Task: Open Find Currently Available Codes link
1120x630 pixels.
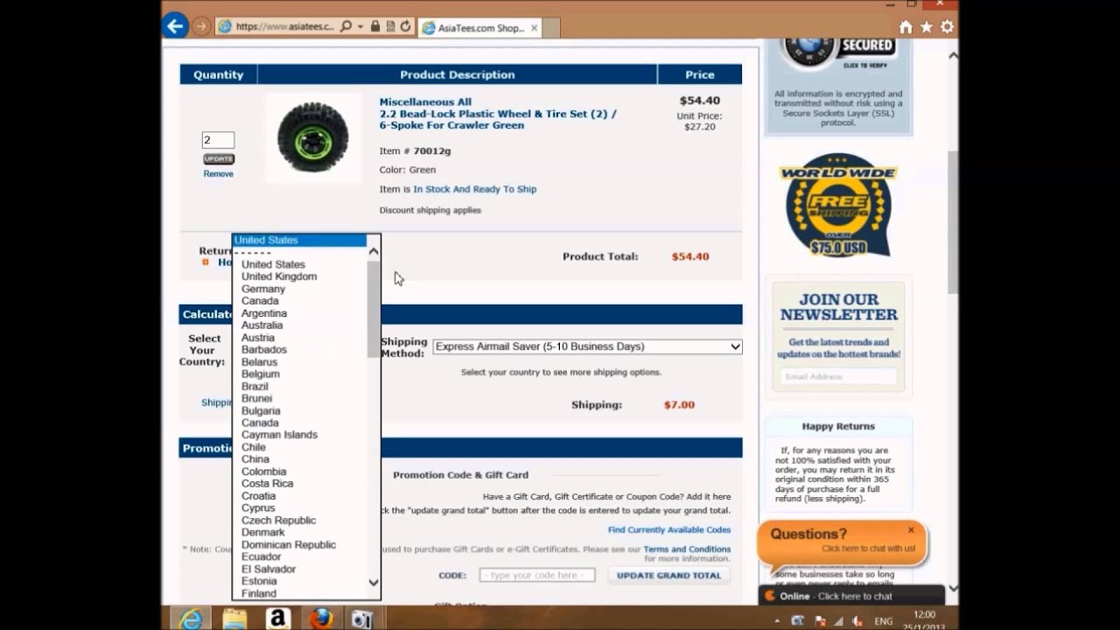Action: pyautogui.click(x=669, y=530)
